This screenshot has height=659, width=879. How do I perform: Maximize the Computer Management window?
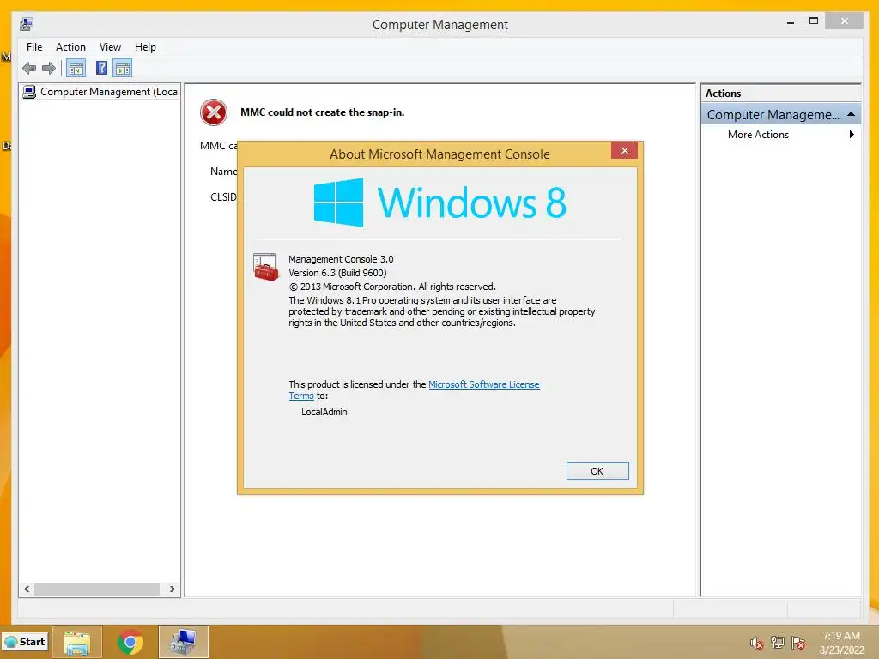814,21
